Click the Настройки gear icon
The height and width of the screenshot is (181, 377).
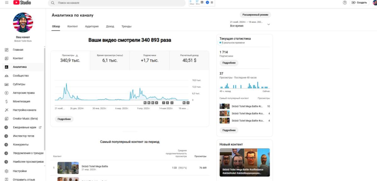click(x=7, y=171)
